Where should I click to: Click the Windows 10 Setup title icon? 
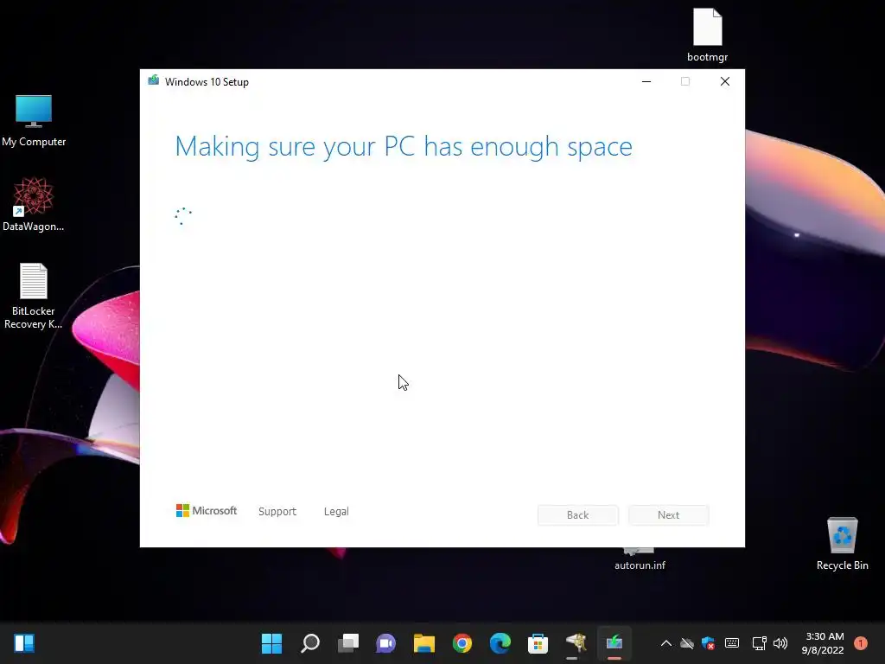pos(154,80)
